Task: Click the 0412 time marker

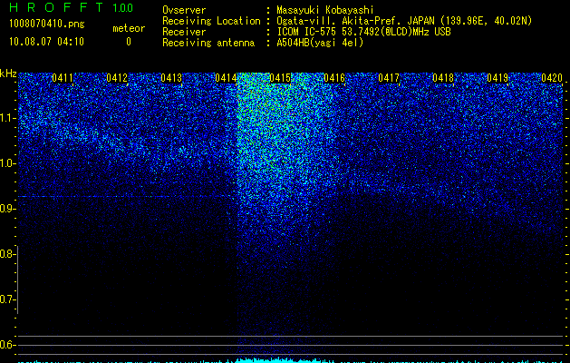Action: (117, 78)
